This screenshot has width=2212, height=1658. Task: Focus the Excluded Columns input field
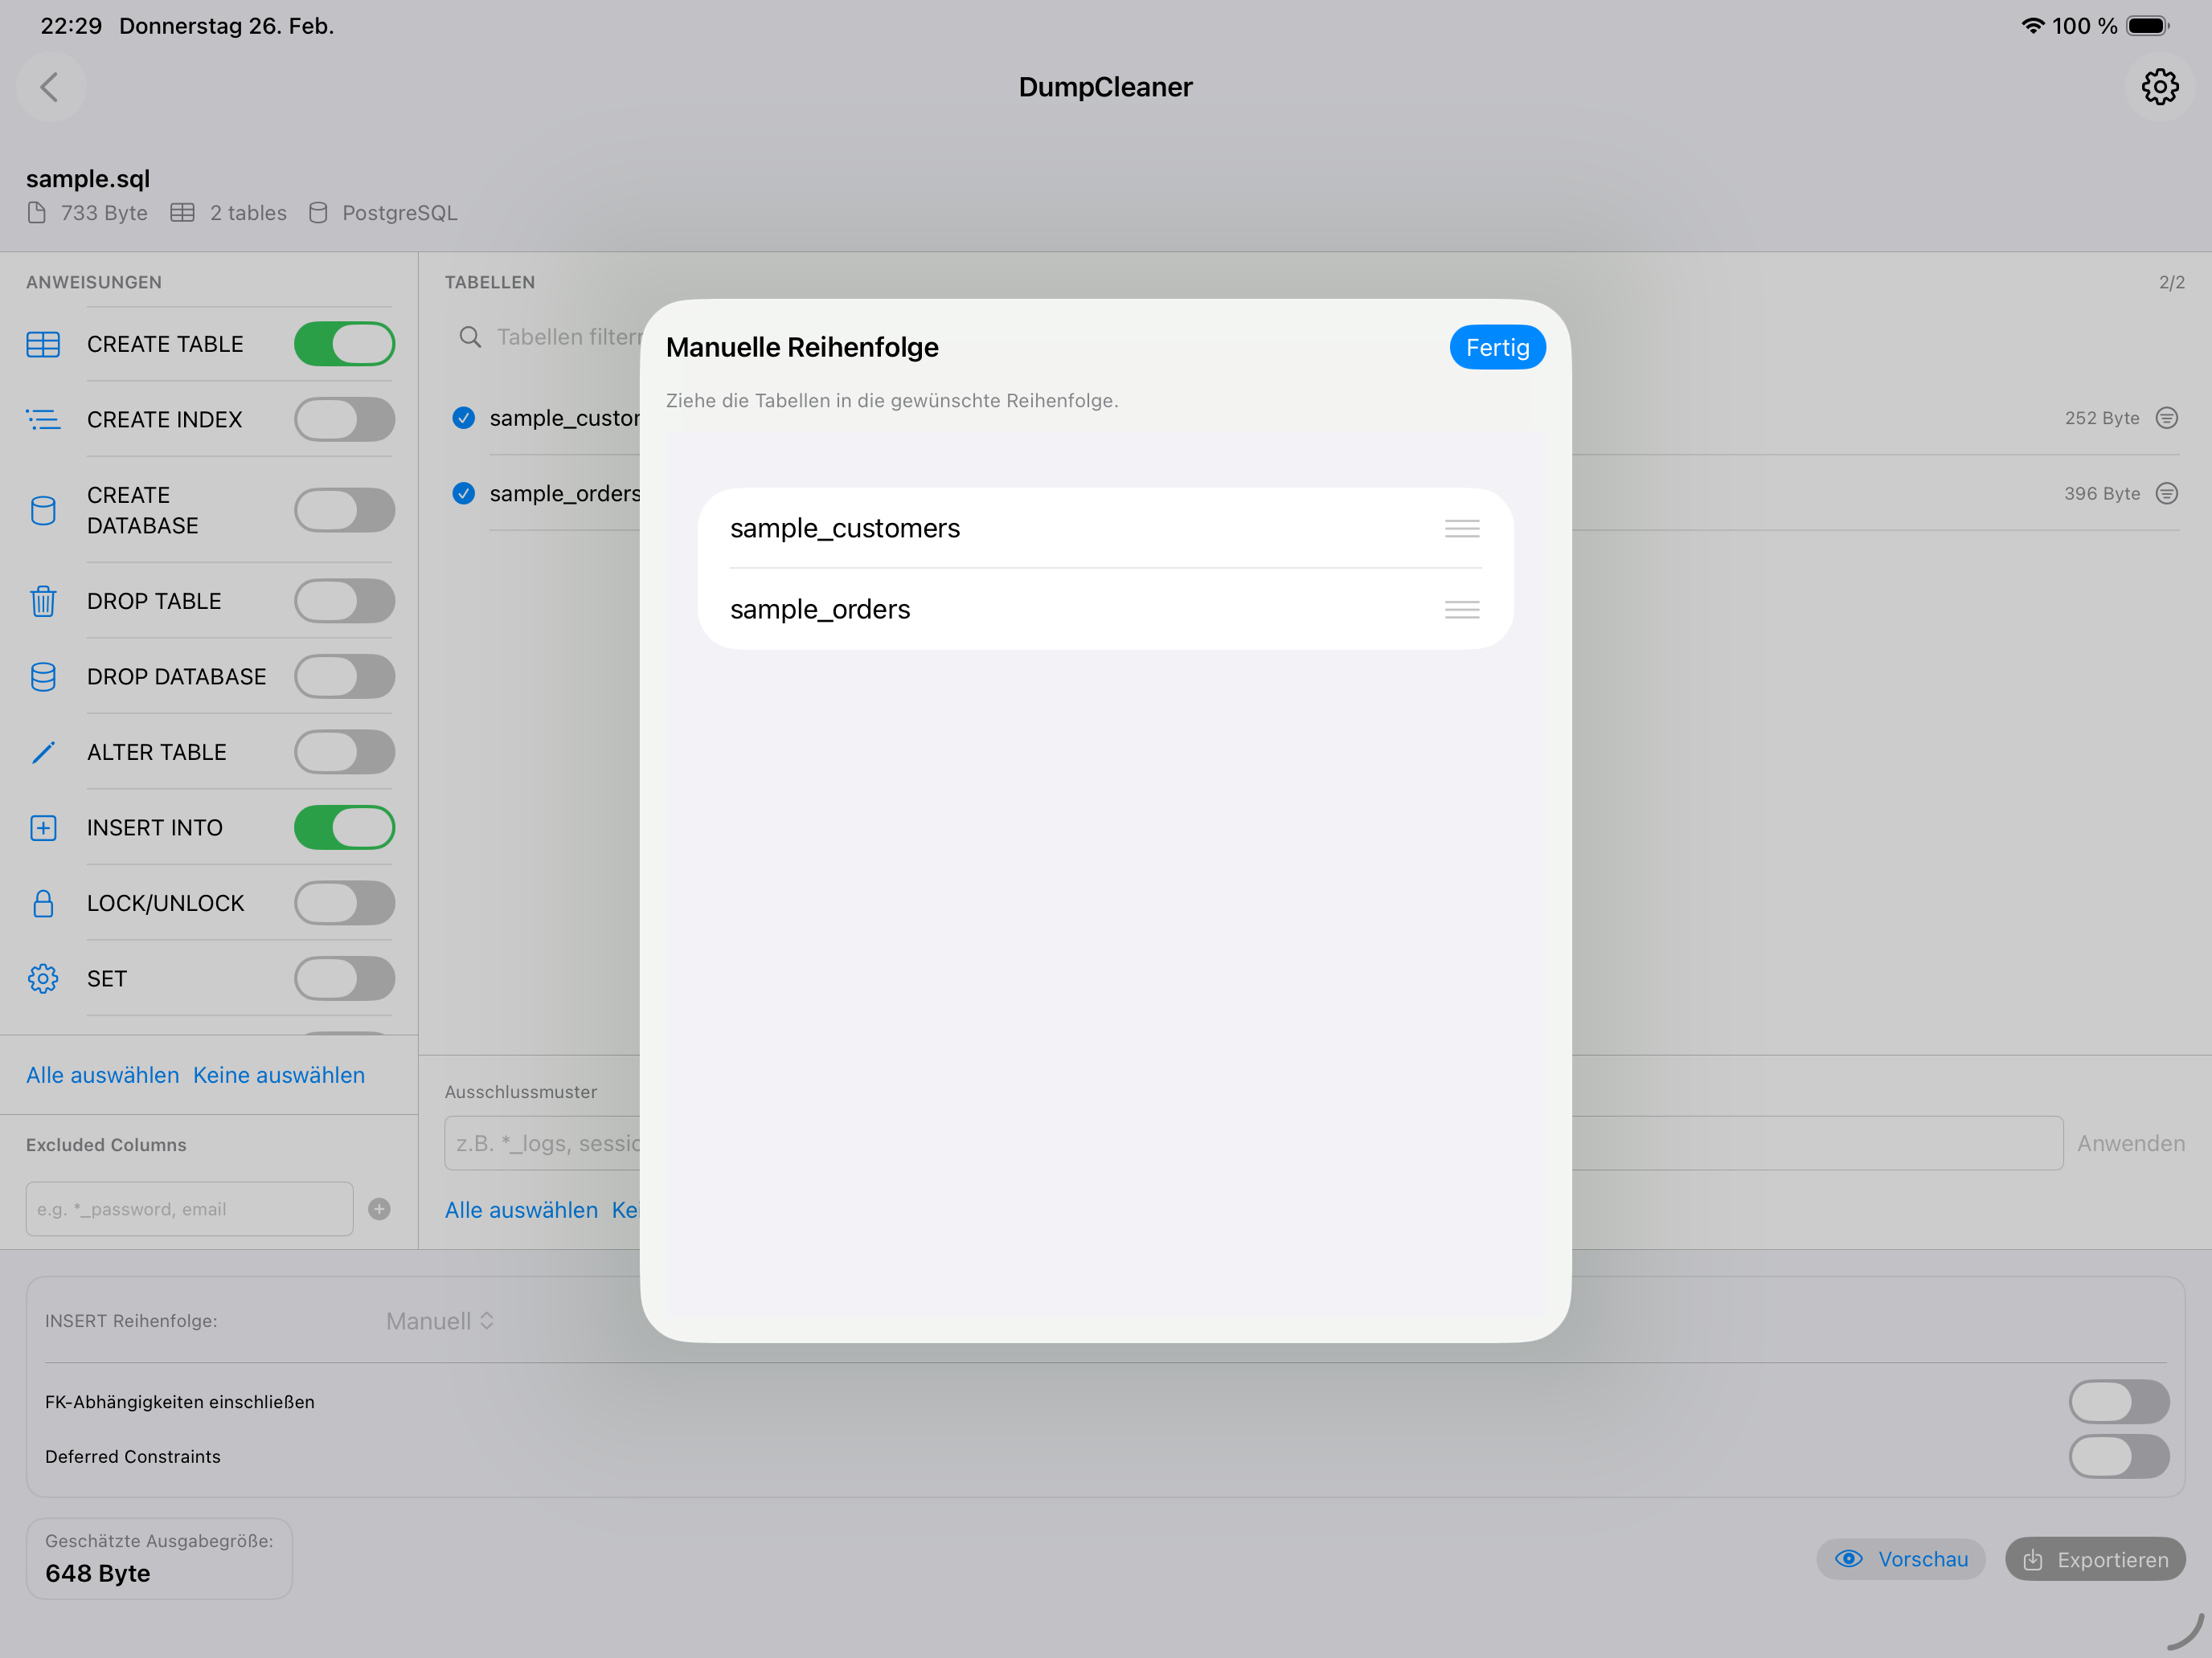[x=189, y=1209]
